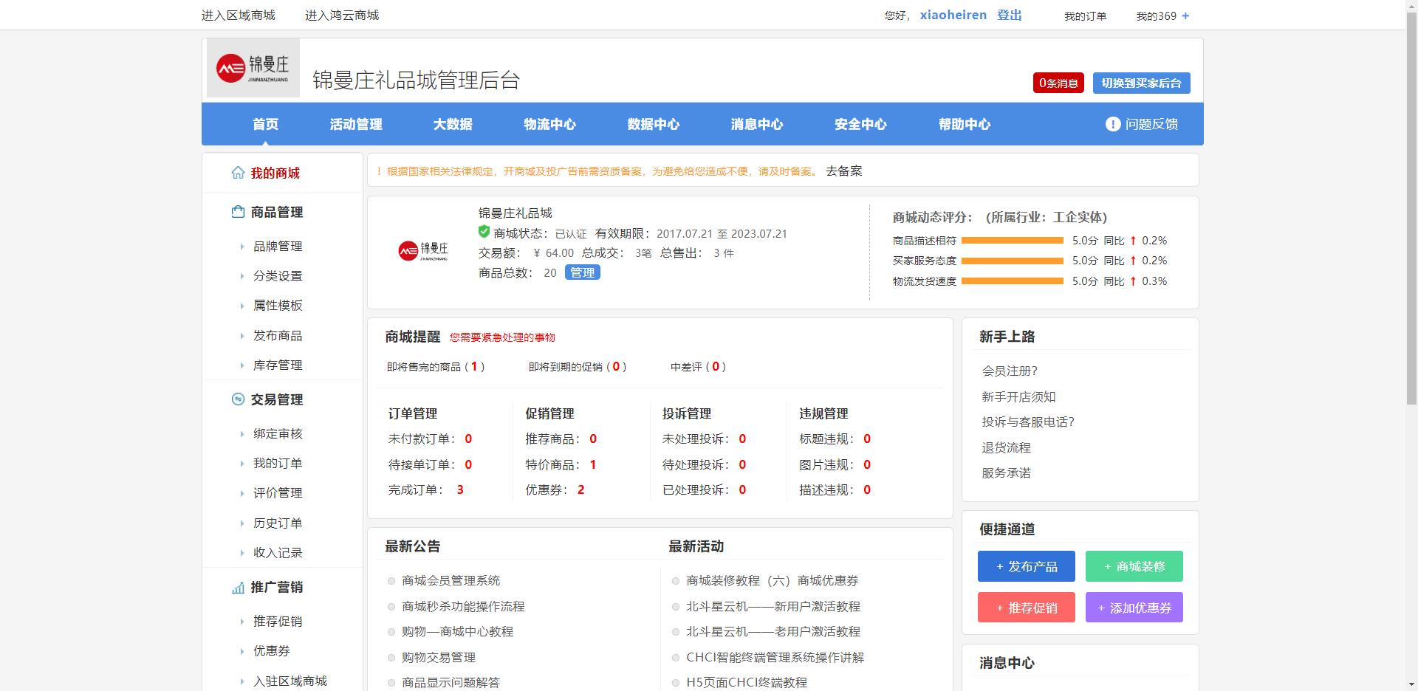This screenshot has height=691, width=1418.
Task: Click the exclamation icon beside 问题反馈
Action: pyautogui.click(x=1113, y=124)
